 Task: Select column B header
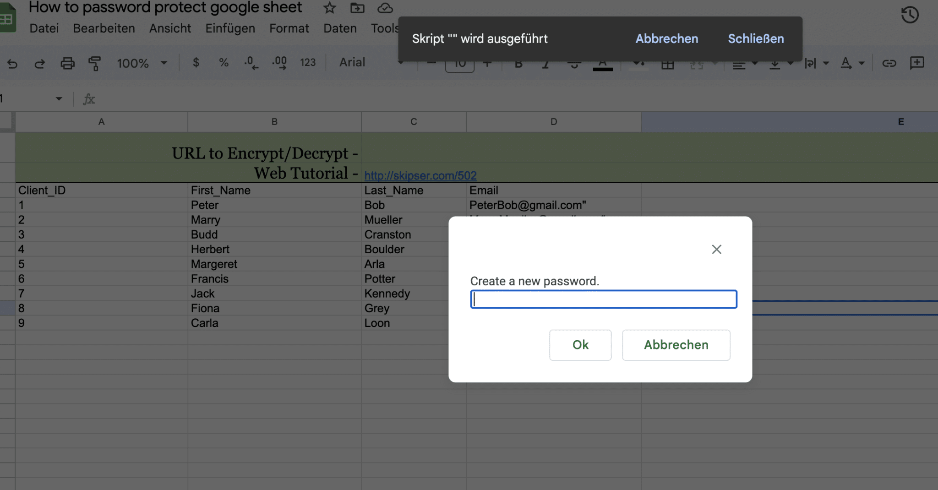[274, 122]
